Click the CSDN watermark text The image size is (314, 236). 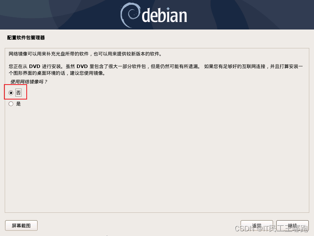pyautogui.click(x=271, y=229)
